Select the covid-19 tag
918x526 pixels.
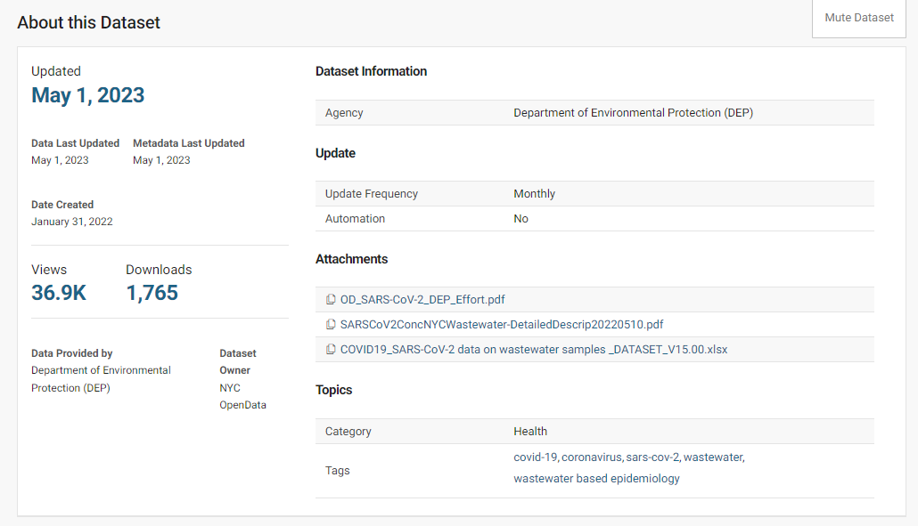535,457
